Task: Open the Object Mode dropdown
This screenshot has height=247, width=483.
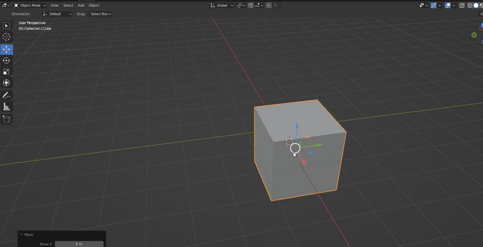Action: [x=29, y=5]
